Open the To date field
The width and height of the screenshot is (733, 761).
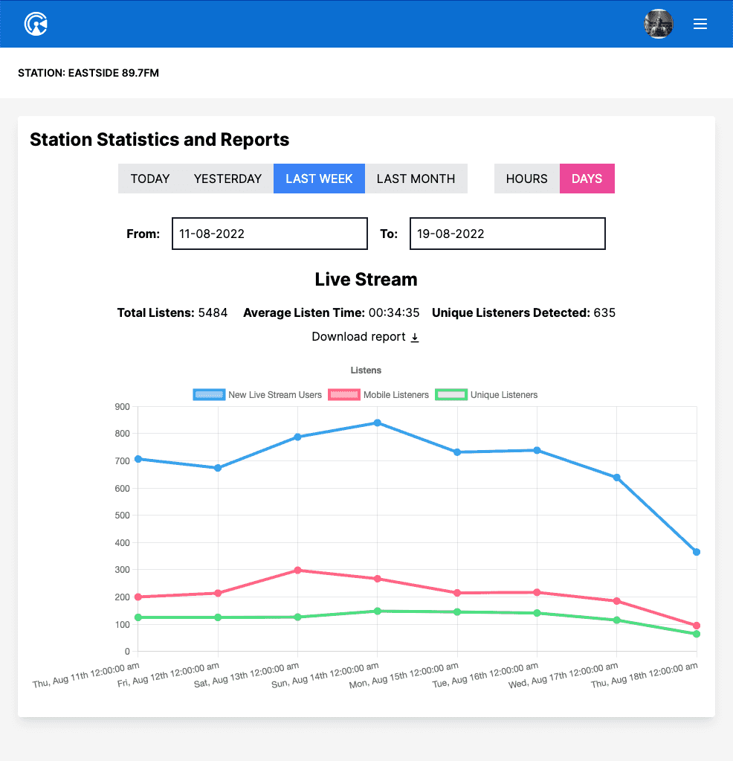507,234
